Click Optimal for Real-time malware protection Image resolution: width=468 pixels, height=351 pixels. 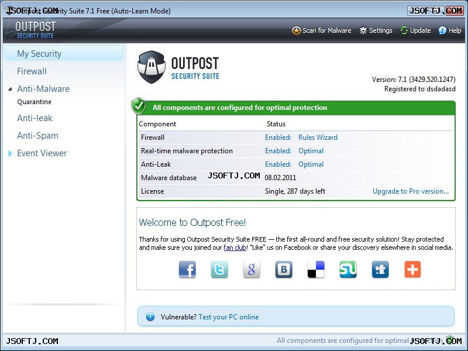click(x=311, y=151)
